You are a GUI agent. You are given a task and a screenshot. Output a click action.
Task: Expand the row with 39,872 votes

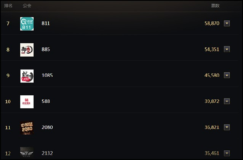[x=227, y=101]
